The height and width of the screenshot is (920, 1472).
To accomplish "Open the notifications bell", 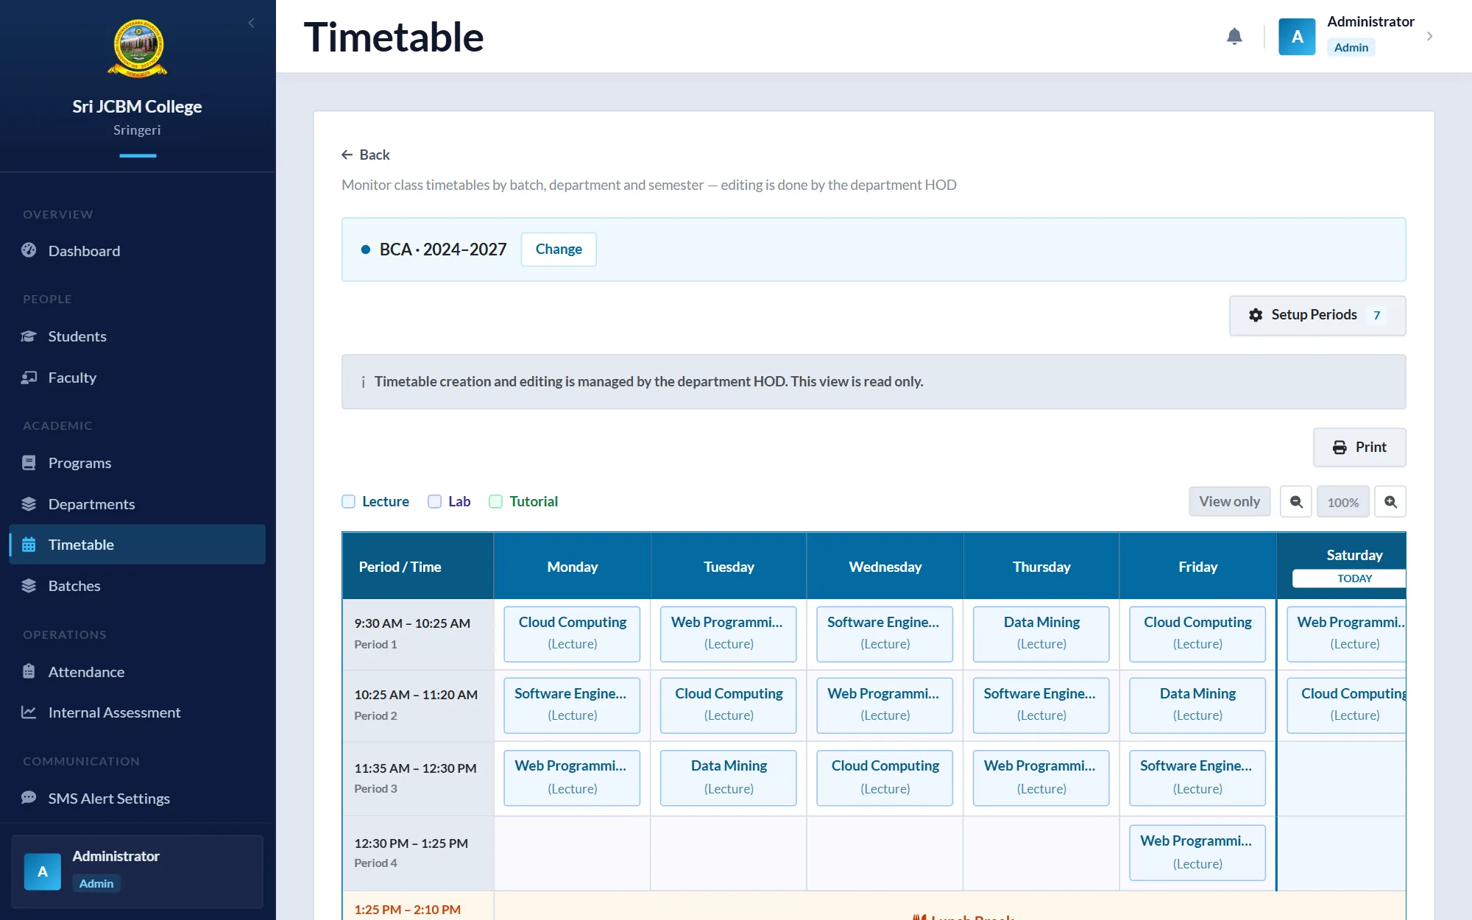I will point(1234,36).
